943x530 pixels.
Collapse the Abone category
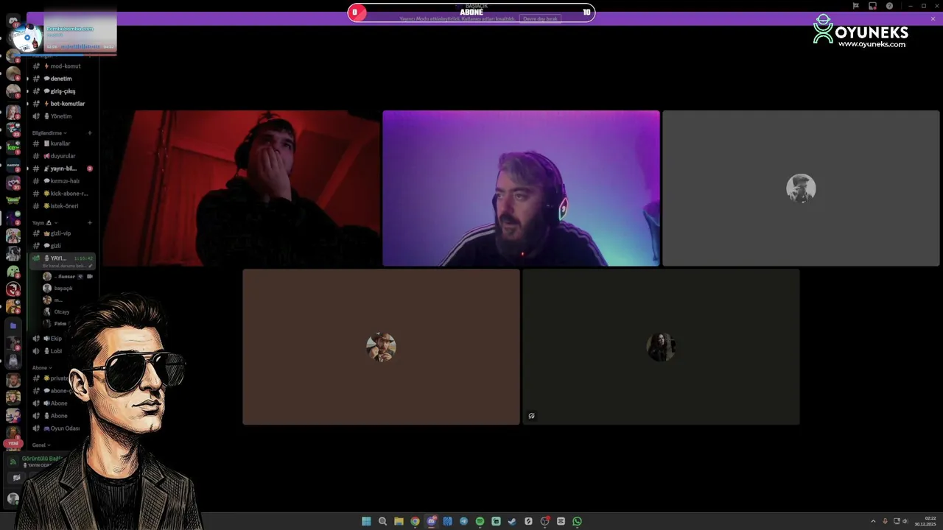42,367
